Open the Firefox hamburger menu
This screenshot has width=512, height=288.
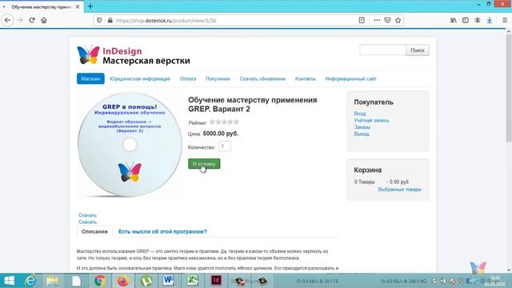(x=505, y=20)
